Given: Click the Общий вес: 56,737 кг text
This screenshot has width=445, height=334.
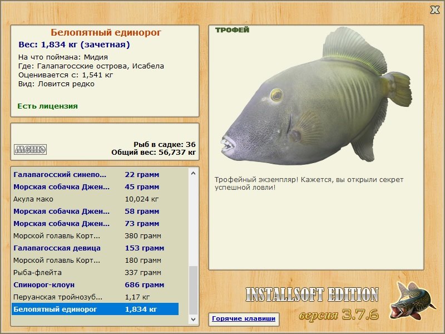Looking at the screenshot, I should tap(154, 152).
